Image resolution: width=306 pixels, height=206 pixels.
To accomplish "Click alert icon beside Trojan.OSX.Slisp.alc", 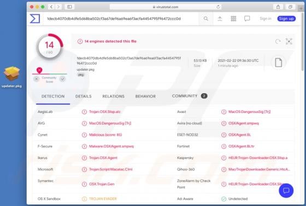I will [84, 112].
